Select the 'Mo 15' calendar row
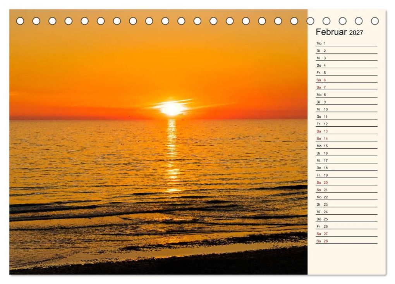This screenshot has height=284, width=395. point(346,146)
